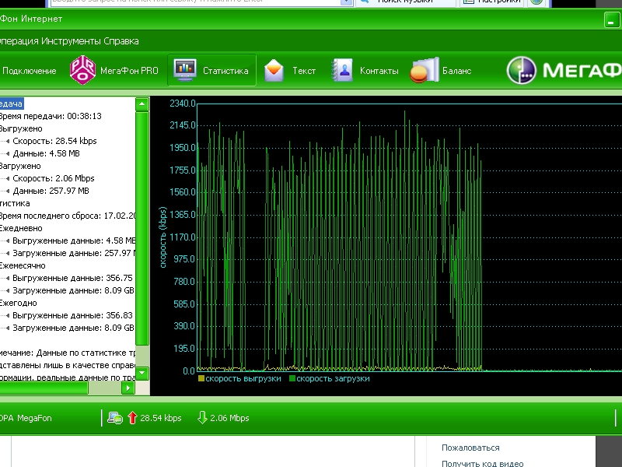Click the horizontal scrollbar thumb in stats panel
622x467 pixels.
(44, 388)
